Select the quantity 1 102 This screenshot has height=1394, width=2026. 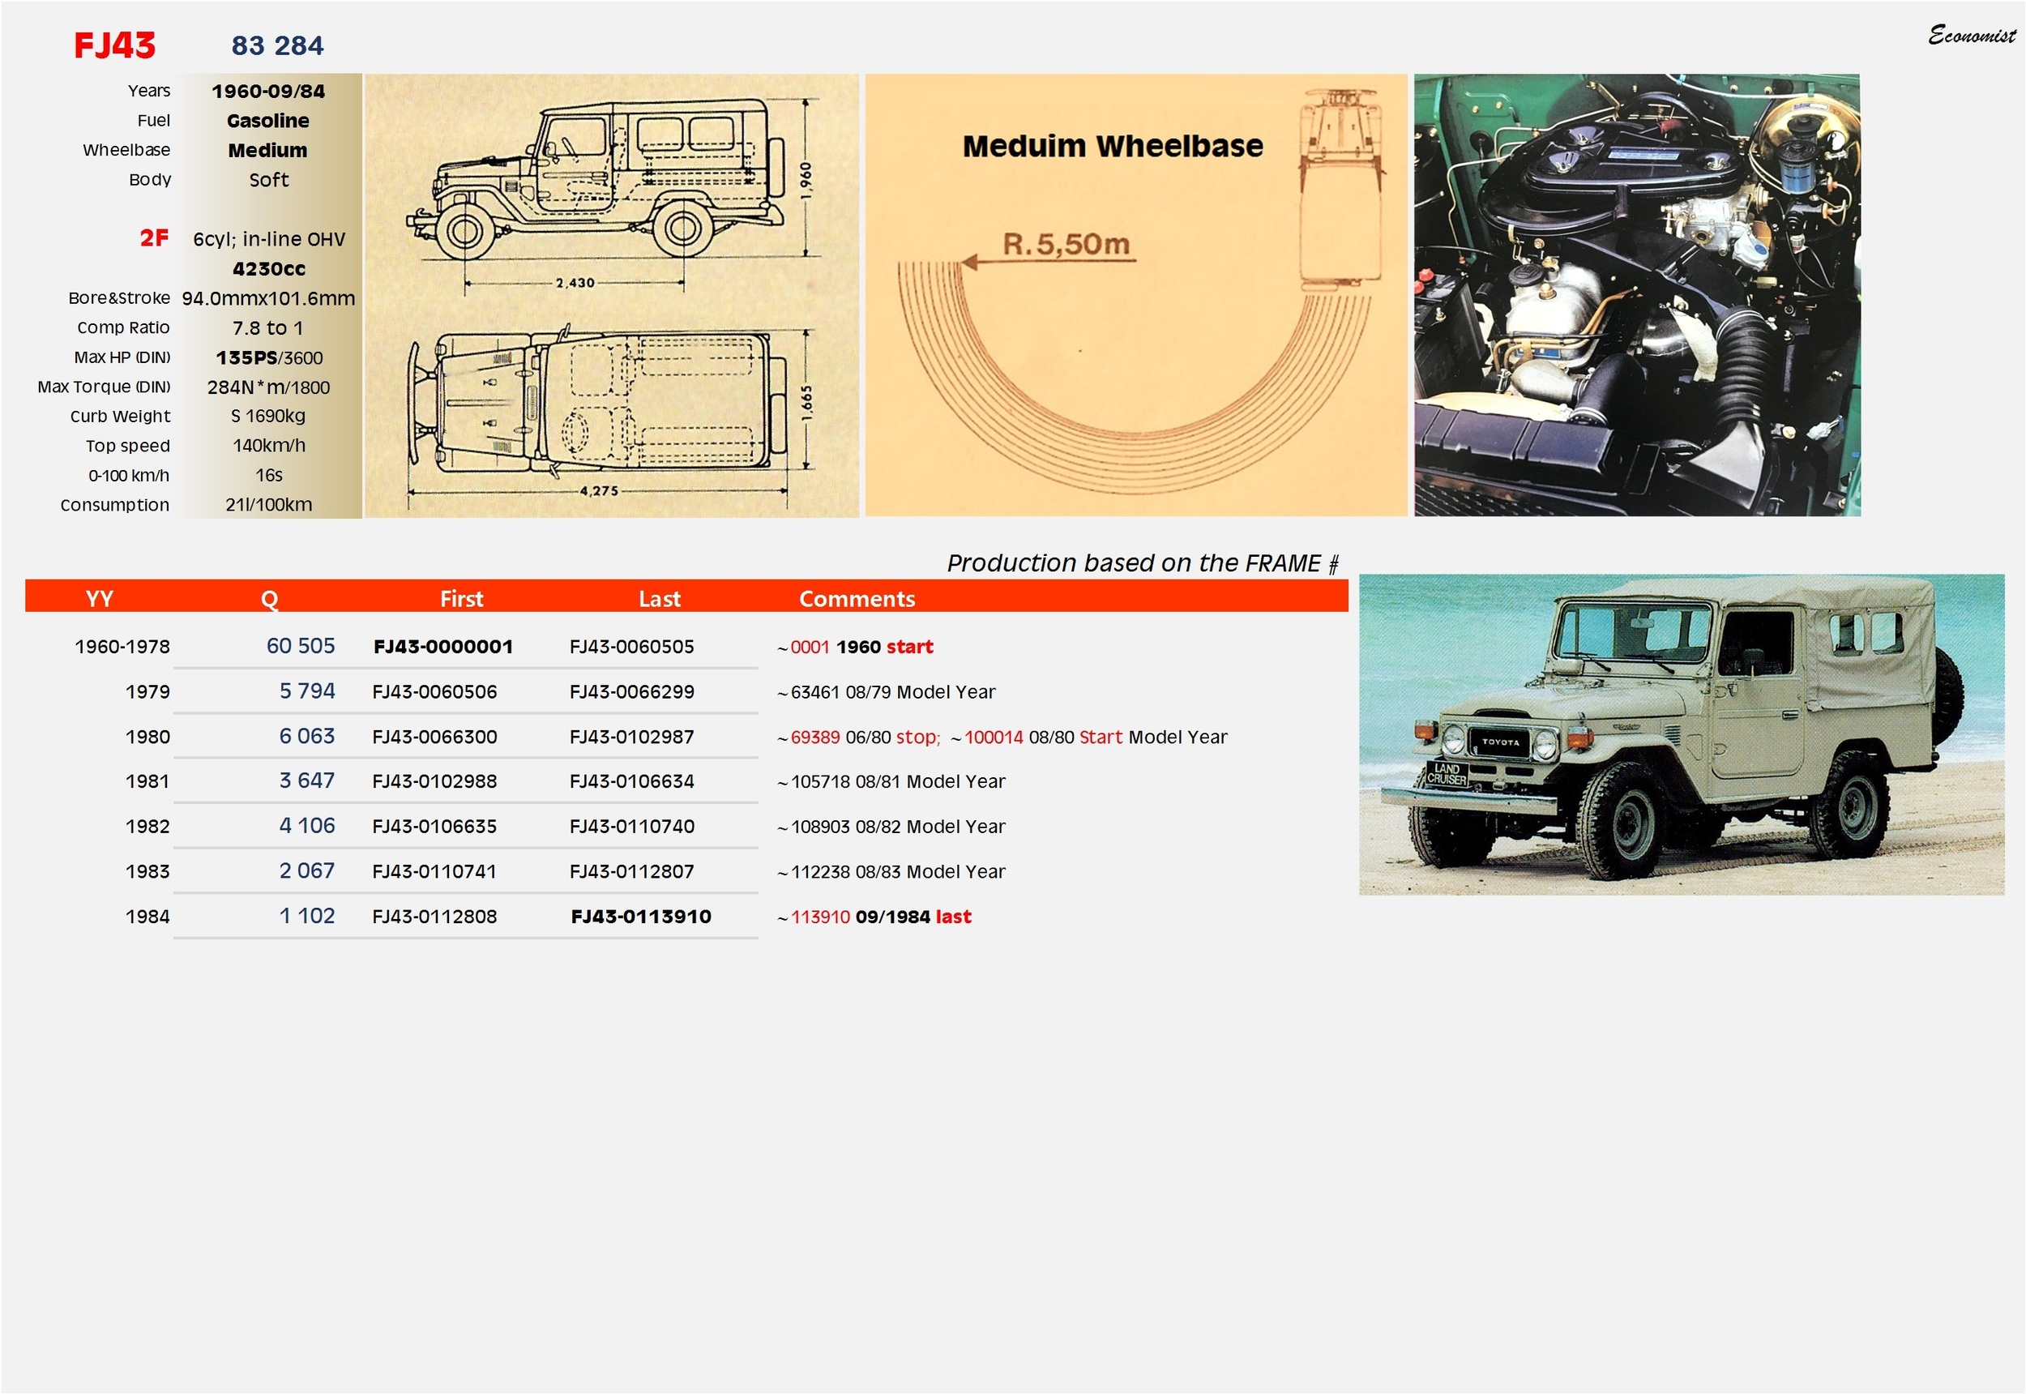307,917
